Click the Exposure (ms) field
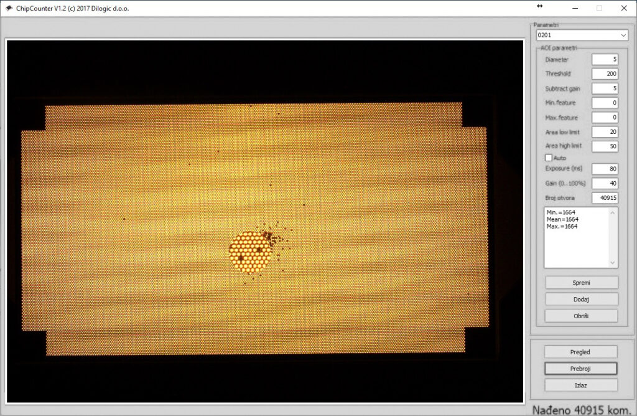Screen dimensions: 637x416 point(605,169)
